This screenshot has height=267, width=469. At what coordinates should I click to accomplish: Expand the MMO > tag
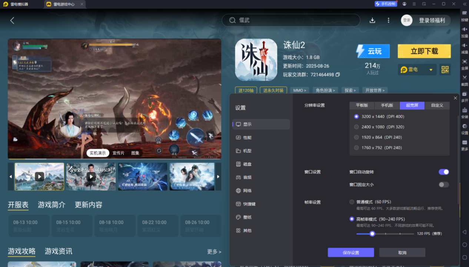[300, 90]
